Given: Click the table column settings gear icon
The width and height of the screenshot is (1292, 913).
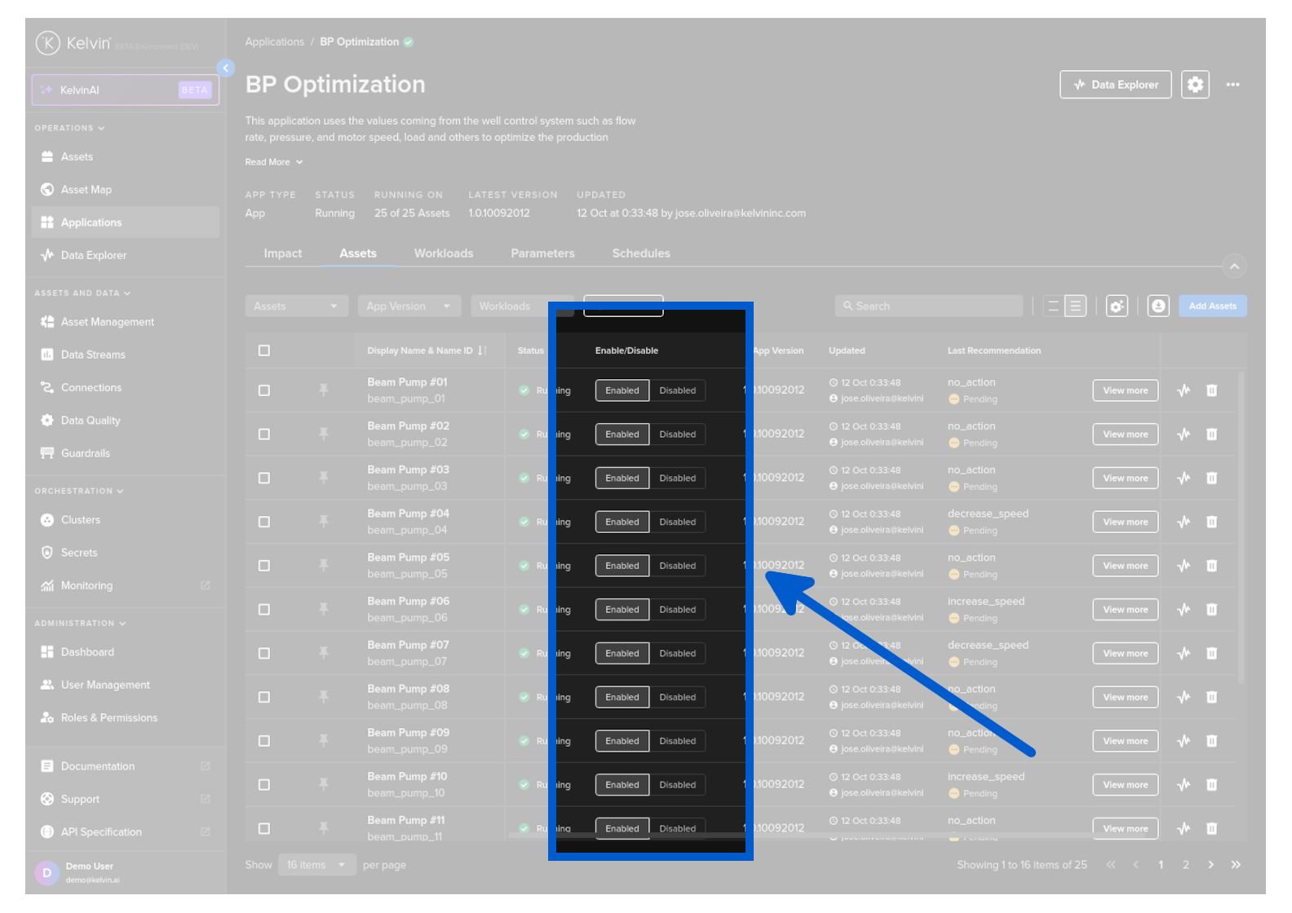Looking at the screenshot, I should [1117, 307].
